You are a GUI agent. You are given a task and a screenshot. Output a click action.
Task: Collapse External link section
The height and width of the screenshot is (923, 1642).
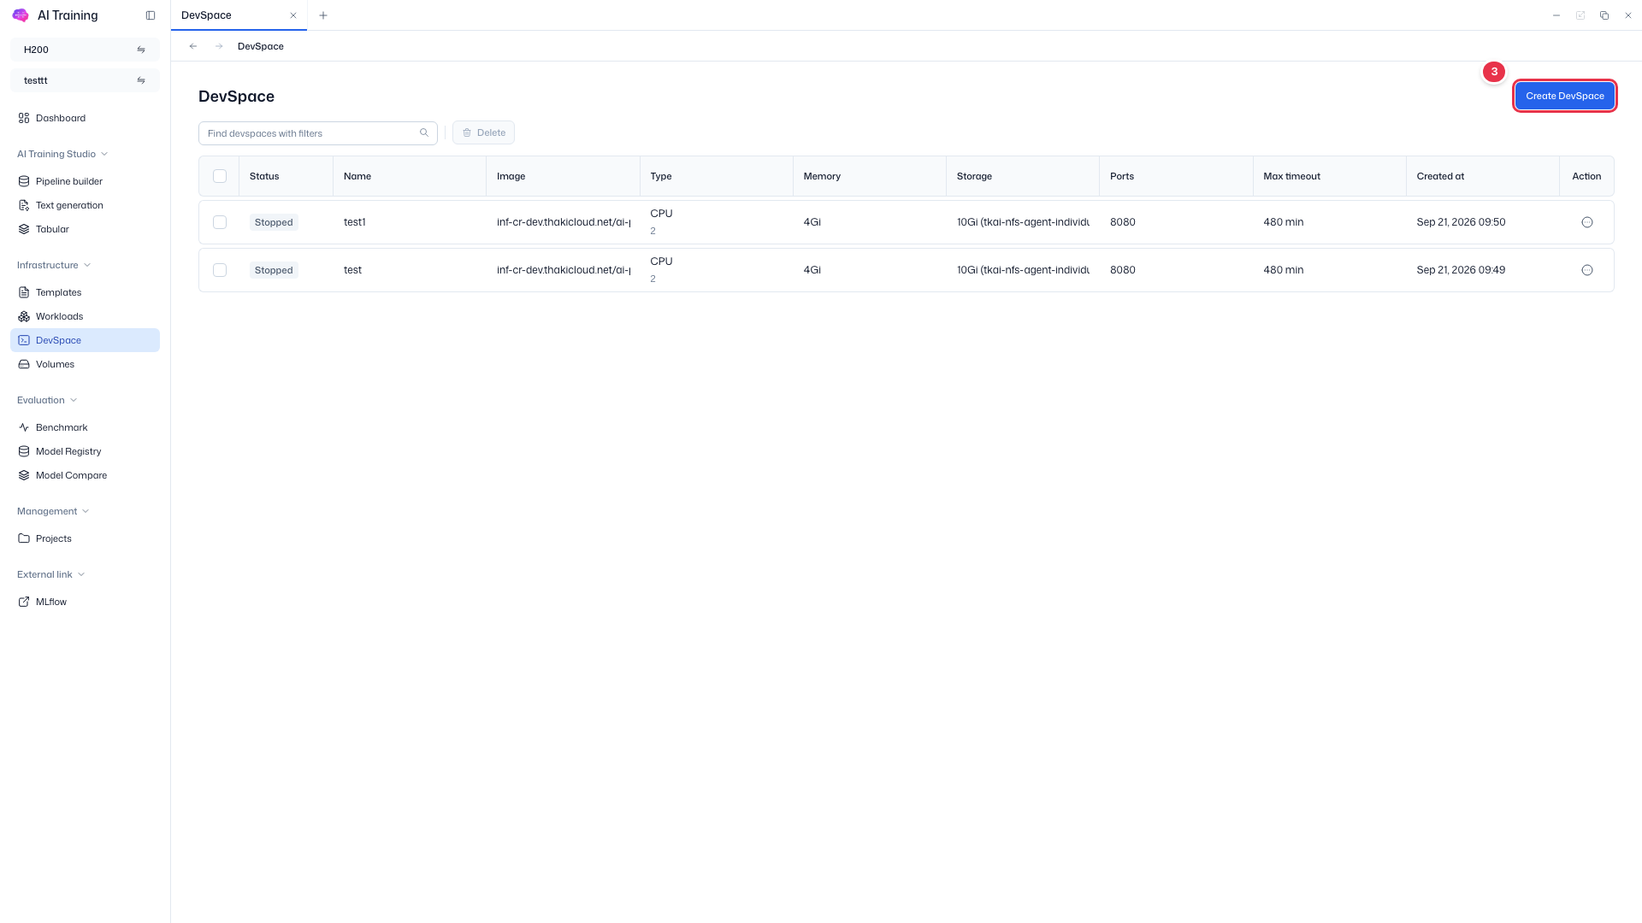click(50, 574)
